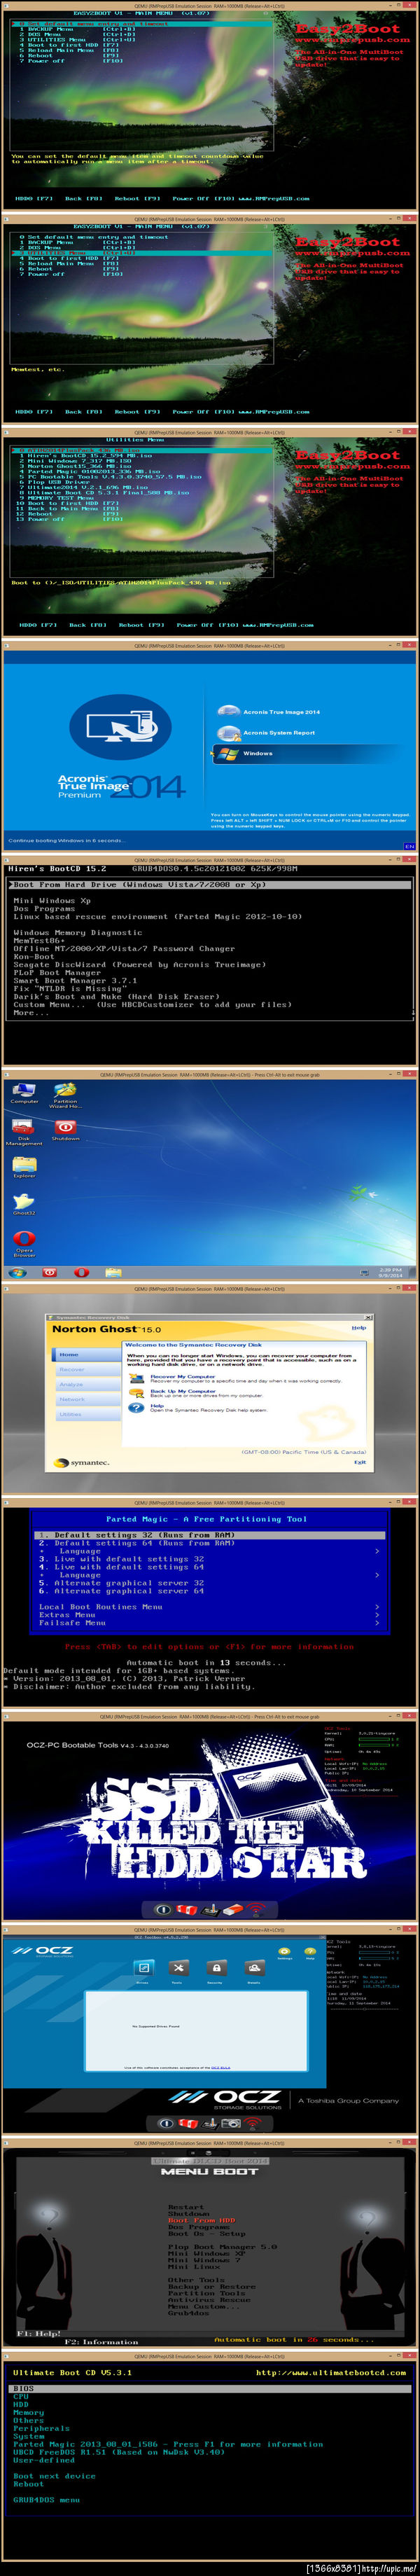Image resolution: width=420 pixels, height=2576 pixels.
Task: Click Back Up My Computer in Norton Ghost
Action: (183, 1390)
